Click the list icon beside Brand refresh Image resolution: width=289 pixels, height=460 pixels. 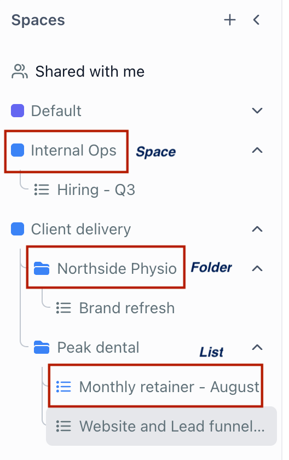(63, 308)
